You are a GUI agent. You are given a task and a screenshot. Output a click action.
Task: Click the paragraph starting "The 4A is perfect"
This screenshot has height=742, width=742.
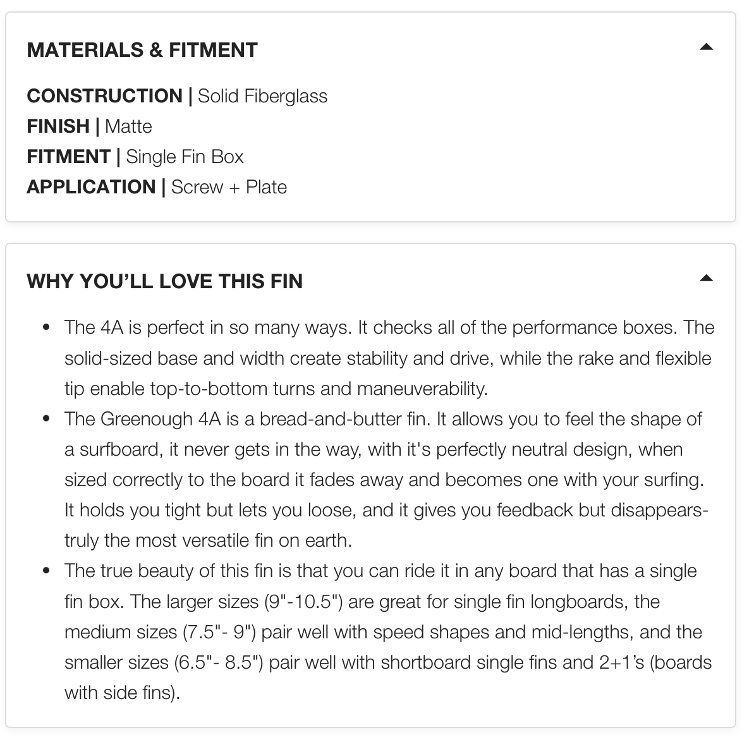click(389, 358)
